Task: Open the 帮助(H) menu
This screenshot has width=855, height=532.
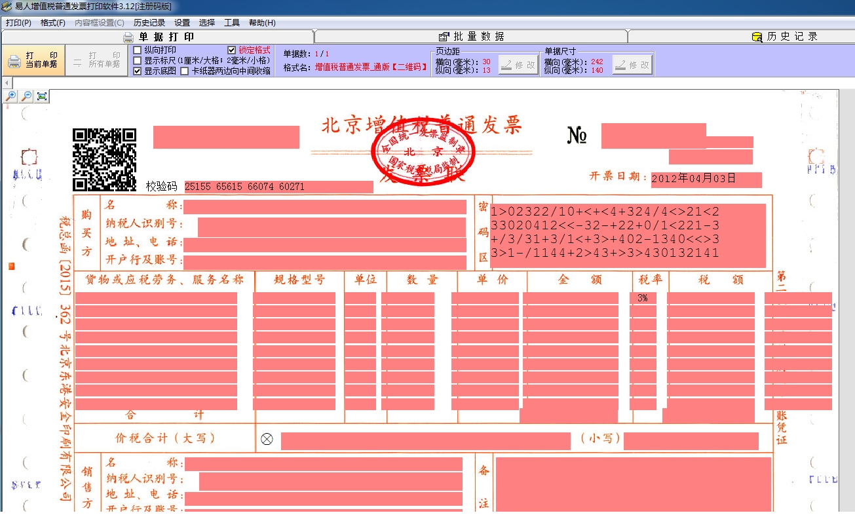Action: point(262,22)
